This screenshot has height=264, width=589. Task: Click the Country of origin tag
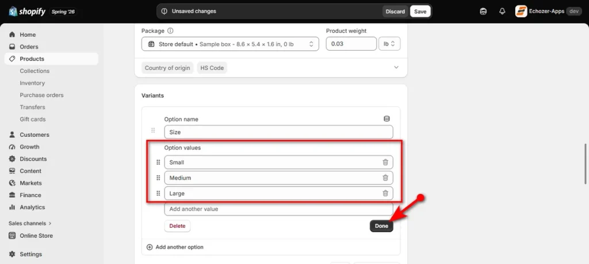[x=167, y=68]
